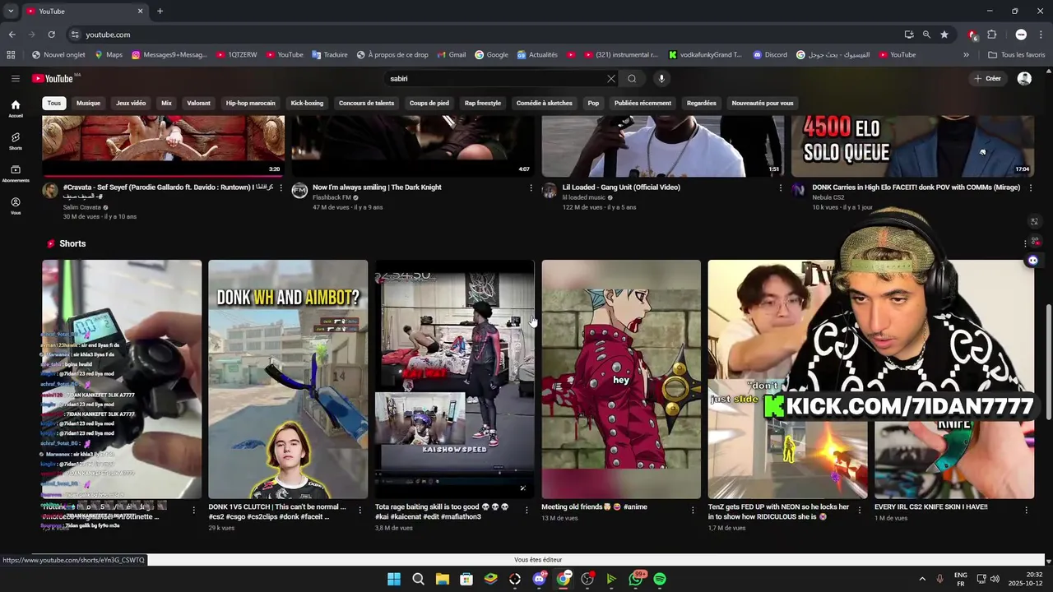Open the 4500 ELO SOLO QUEUE video
The image size is (1053, 592).
tap(912, 146)
